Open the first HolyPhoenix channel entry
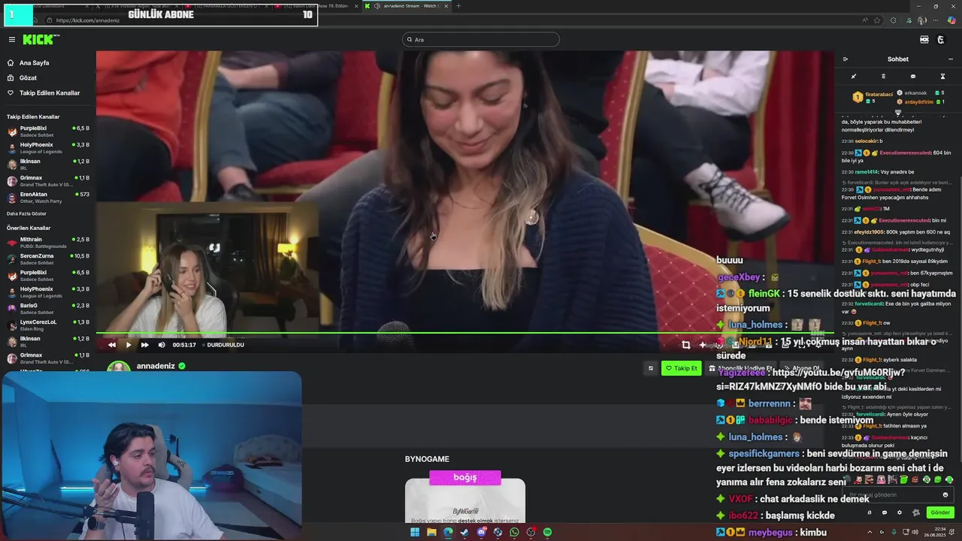This screenshot has width=962, height=541. click(48, 148)
